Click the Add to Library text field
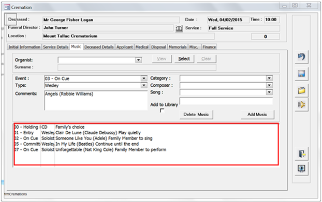322x202 pixels. click(226, 101)
